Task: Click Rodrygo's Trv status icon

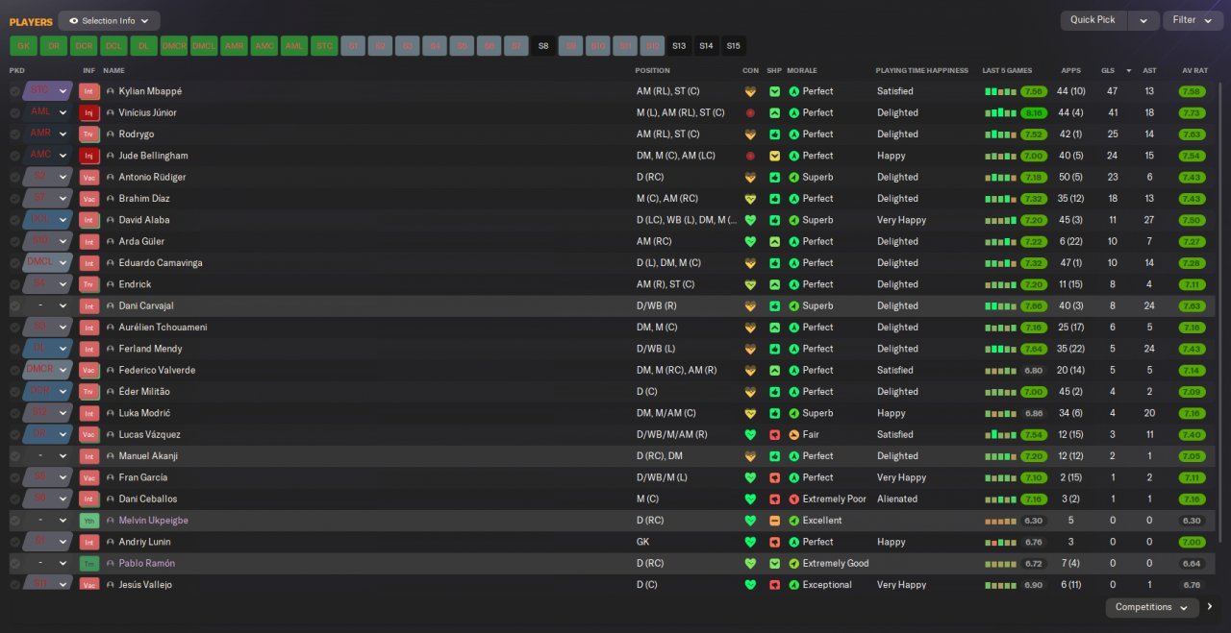Action: pos(89,134)
